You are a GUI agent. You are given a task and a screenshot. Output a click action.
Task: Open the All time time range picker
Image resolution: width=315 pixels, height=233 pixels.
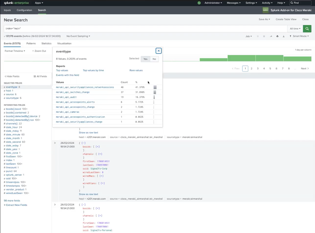click(295, 28)
